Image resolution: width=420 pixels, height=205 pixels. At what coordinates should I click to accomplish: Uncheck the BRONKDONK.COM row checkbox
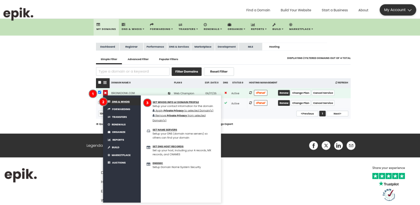pyautogui.click(x=100, y=92)
